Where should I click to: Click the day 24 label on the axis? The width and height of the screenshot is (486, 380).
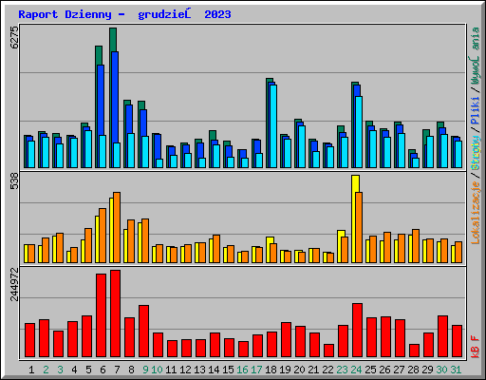tap(356, 370)
